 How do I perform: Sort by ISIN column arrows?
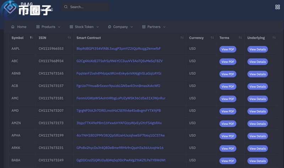click(69, 37)
